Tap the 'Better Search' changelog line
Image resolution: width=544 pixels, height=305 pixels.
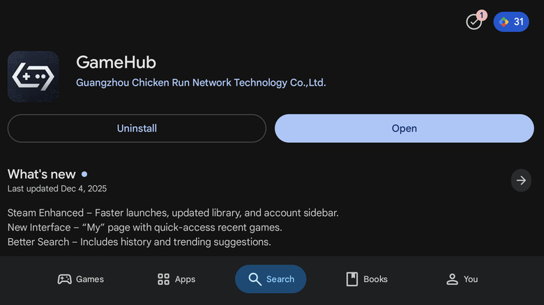pyautogui.click(x=139, y=242)
